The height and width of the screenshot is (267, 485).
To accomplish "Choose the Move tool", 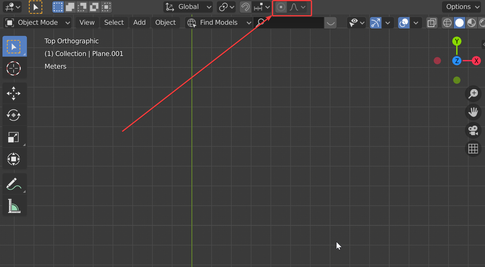I will point(15,93).
